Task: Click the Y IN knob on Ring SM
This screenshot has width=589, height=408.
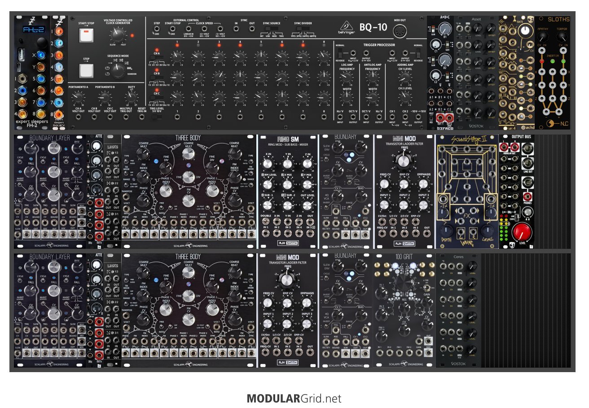Action: 287,164
